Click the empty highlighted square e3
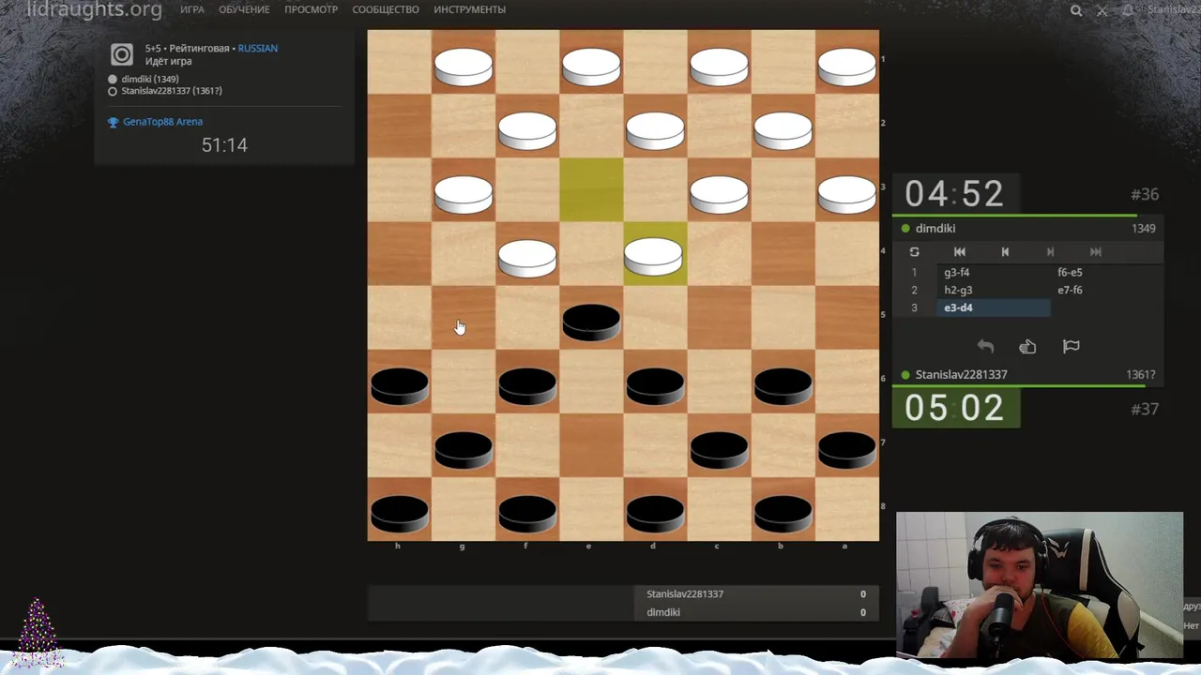The height and width of the screenshot is (675, 1201). click(591, 189)
